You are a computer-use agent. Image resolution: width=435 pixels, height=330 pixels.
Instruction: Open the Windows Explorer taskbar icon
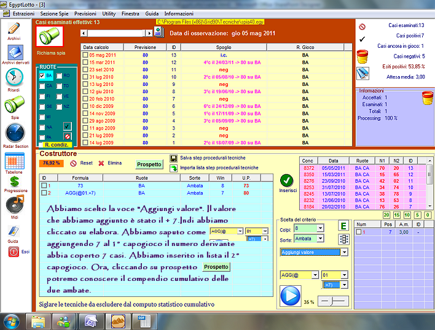tap(38, 322)
